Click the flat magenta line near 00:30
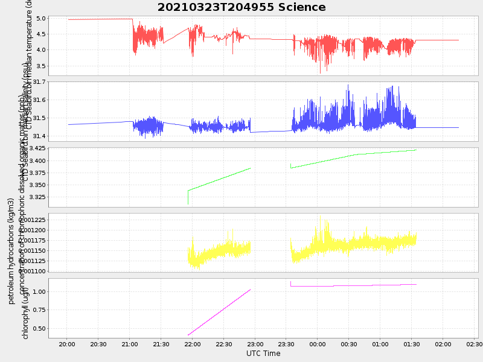Viewport: 483px width, 362px height. coord(349,285)
